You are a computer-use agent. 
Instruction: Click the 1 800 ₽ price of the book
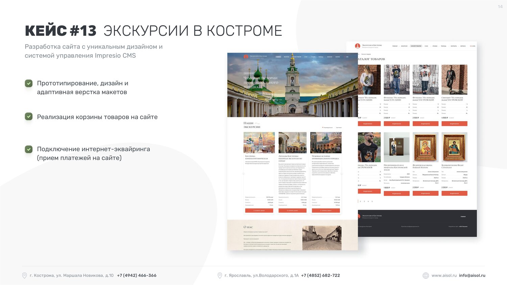[387, 188]
